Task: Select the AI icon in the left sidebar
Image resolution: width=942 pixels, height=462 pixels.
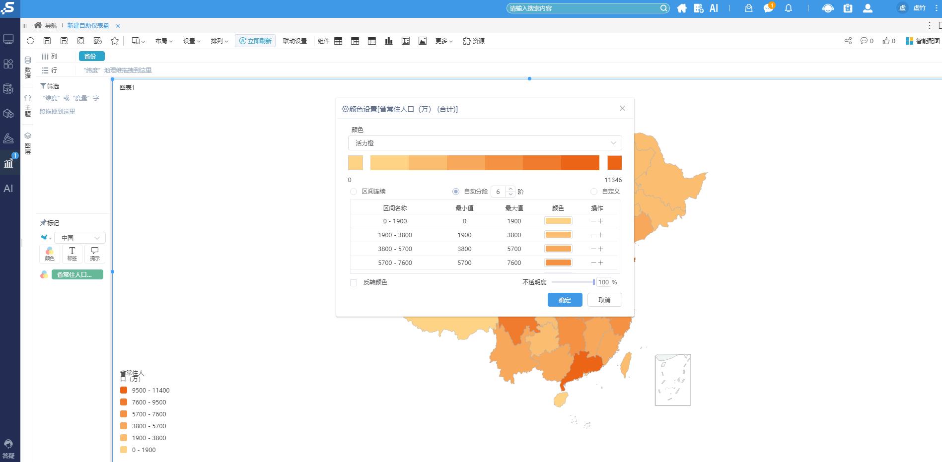Action: [8, 189]
